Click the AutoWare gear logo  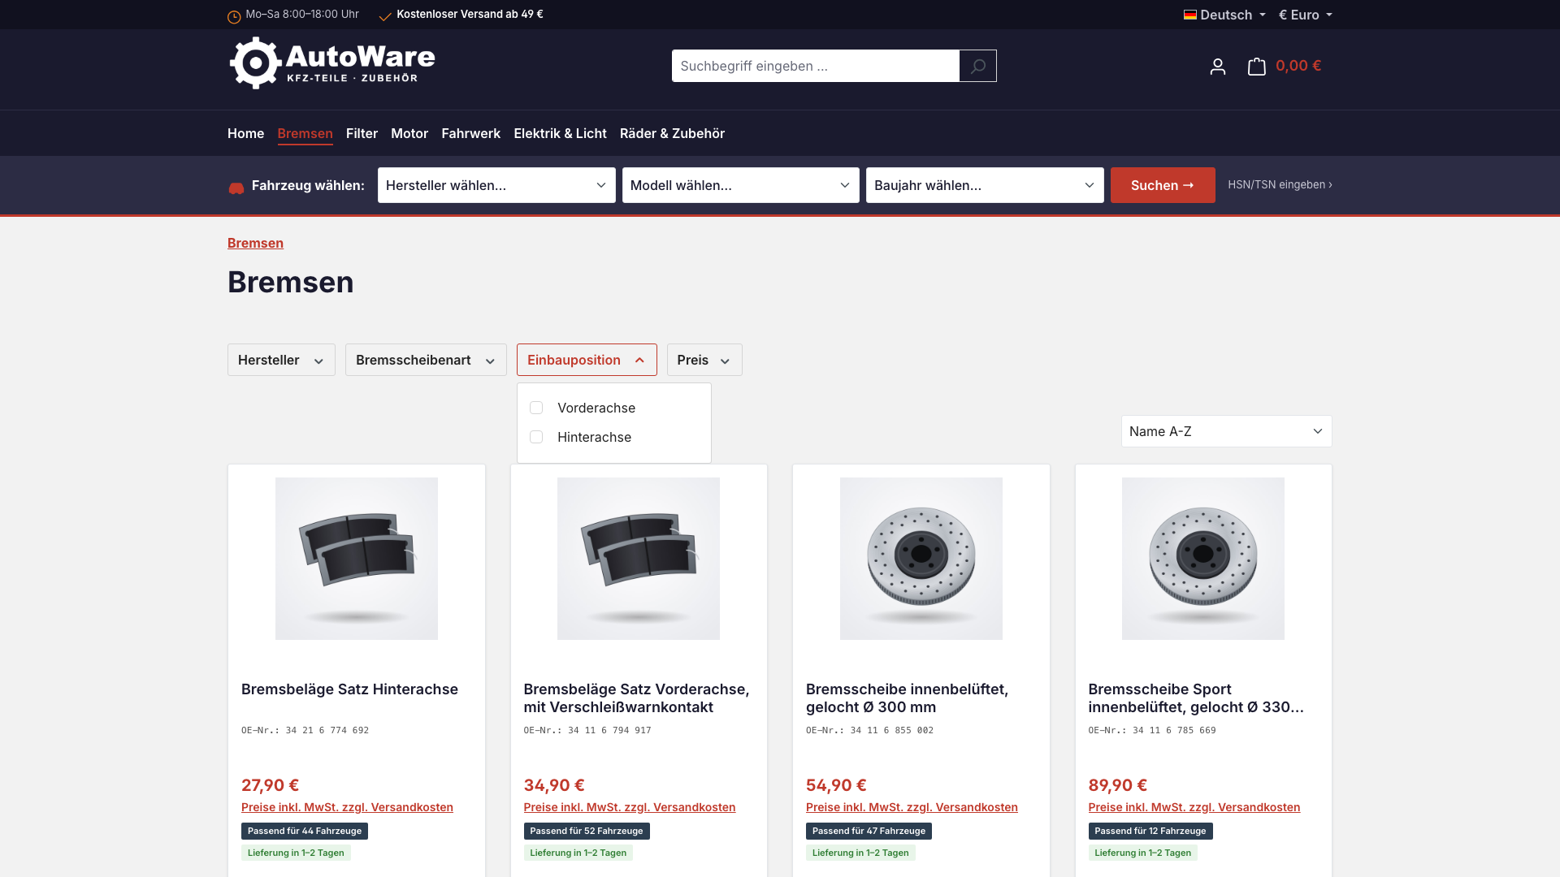[255, 63]
